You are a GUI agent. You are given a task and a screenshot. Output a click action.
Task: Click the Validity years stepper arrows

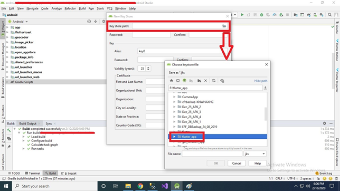click(148, 69)
